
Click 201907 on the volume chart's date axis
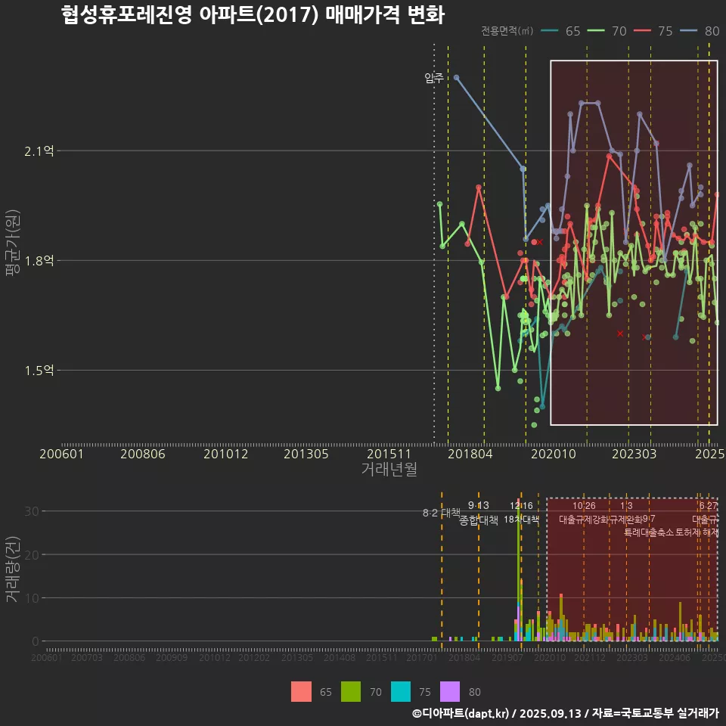click(x=507, y=657)
